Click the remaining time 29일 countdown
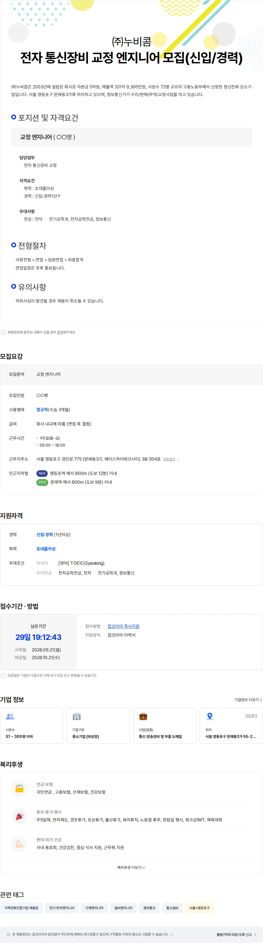The image size is (263, 943). pos(38,637)
